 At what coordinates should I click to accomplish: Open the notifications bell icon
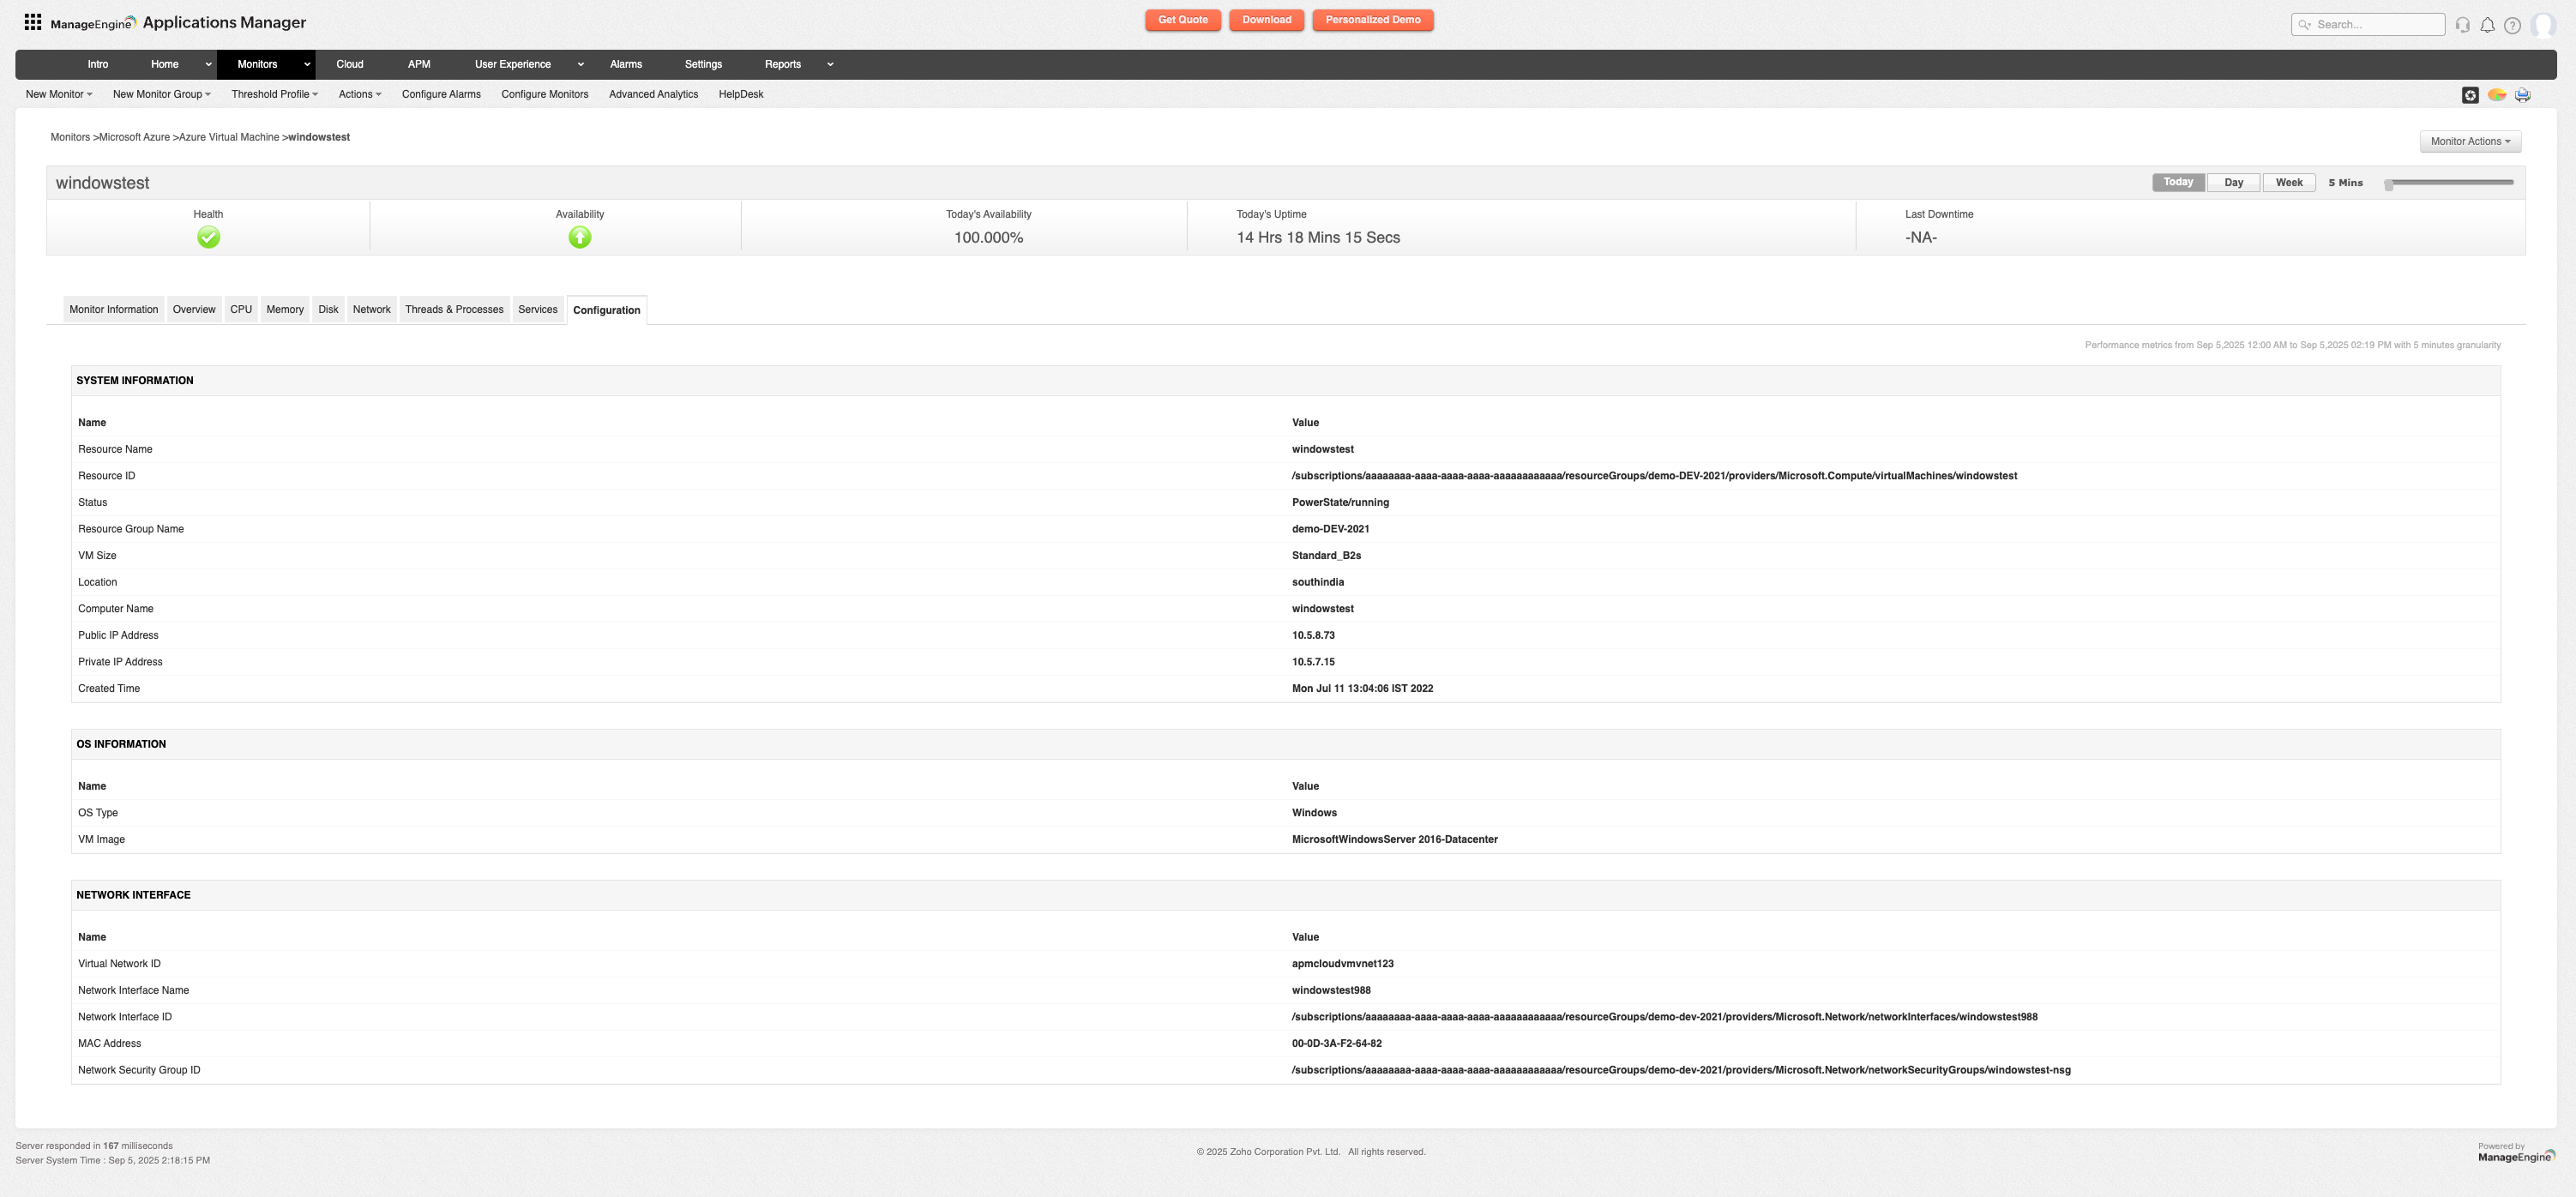coord(2488,25)
